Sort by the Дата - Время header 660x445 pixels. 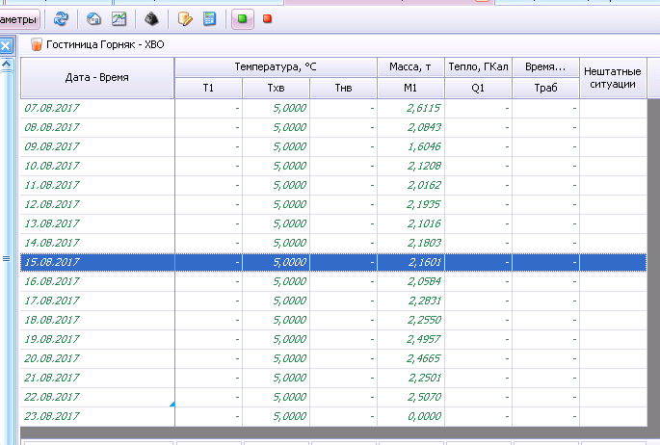[x=97, y=78]
